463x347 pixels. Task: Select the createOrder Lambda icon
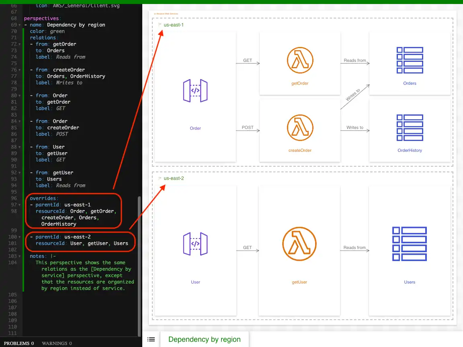tap(300, 127)
